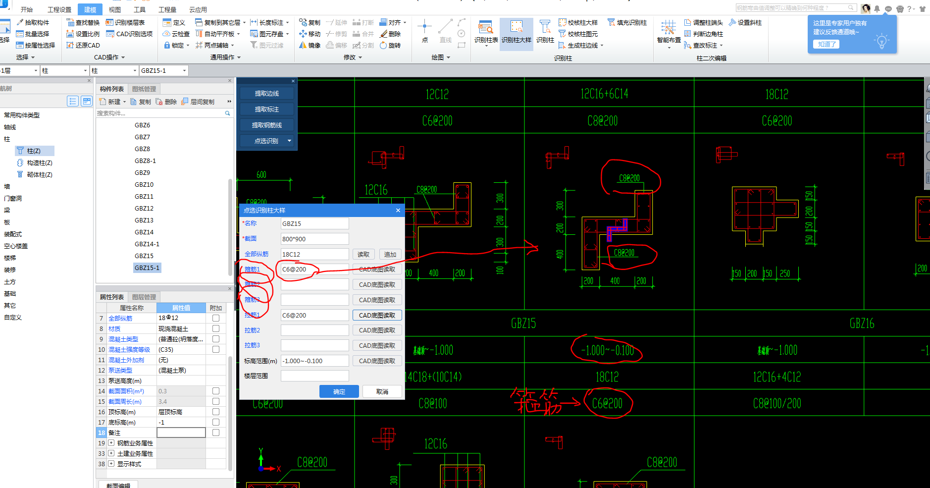Open the 工程设置 ribbon tab
930x488 pixels.
pyautogui.click(x=59, y=9)
